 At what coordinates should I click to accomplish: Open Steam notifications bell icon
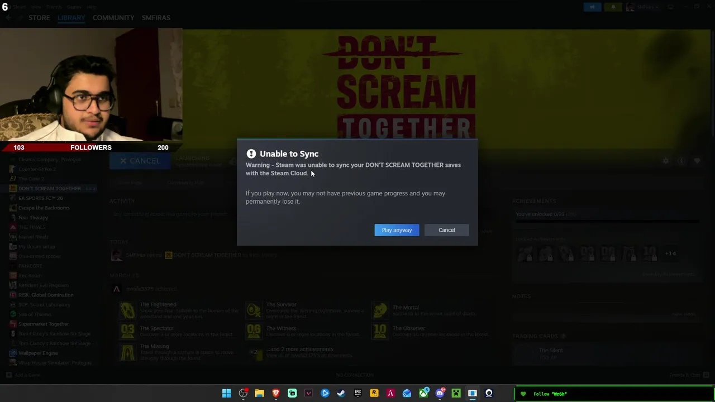tap(613, 7)
